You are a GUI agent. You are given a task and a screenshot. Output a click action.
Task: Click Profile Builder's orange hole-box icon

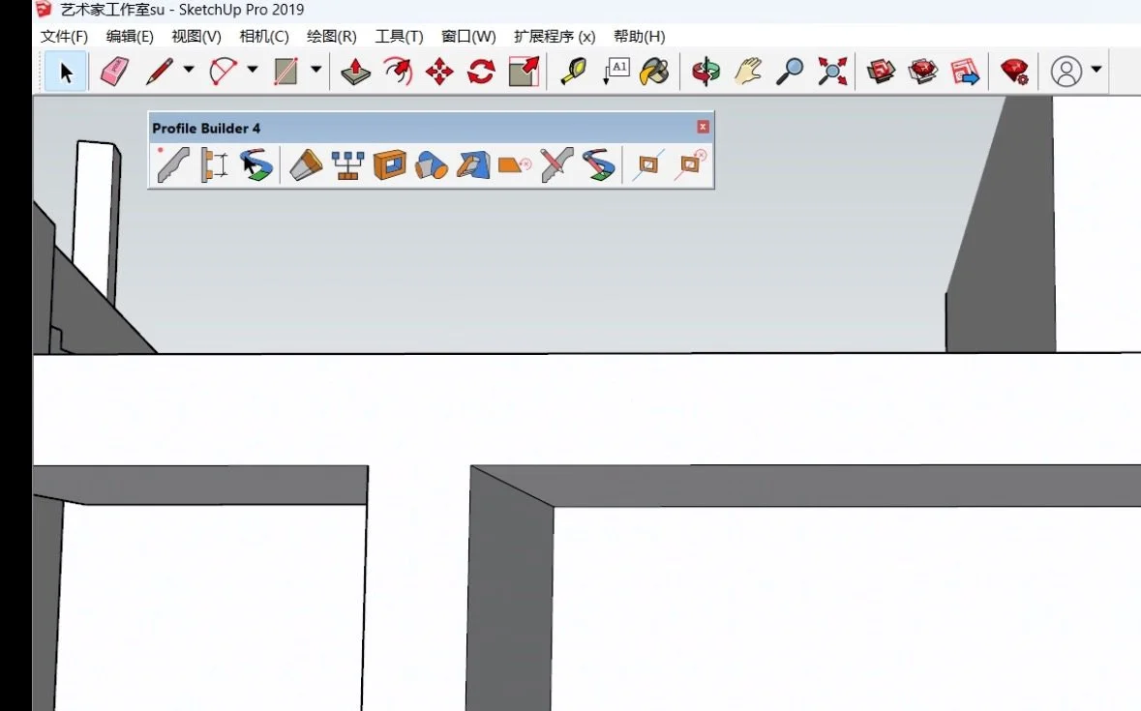pos(390,165)
